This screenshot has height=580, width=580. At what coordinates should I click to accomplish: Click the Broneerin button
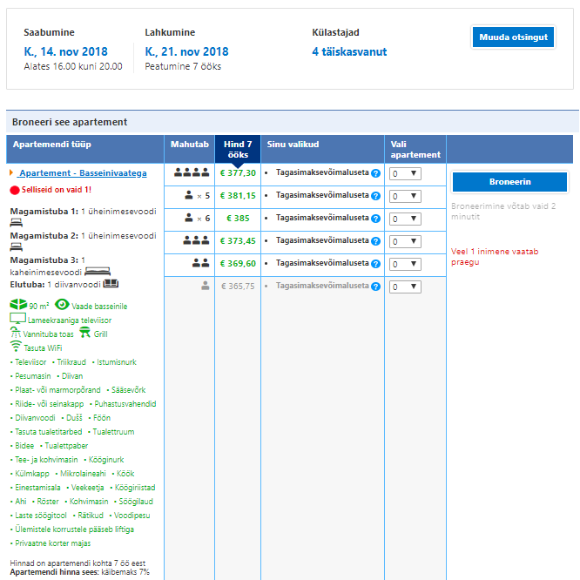(509, 182)
